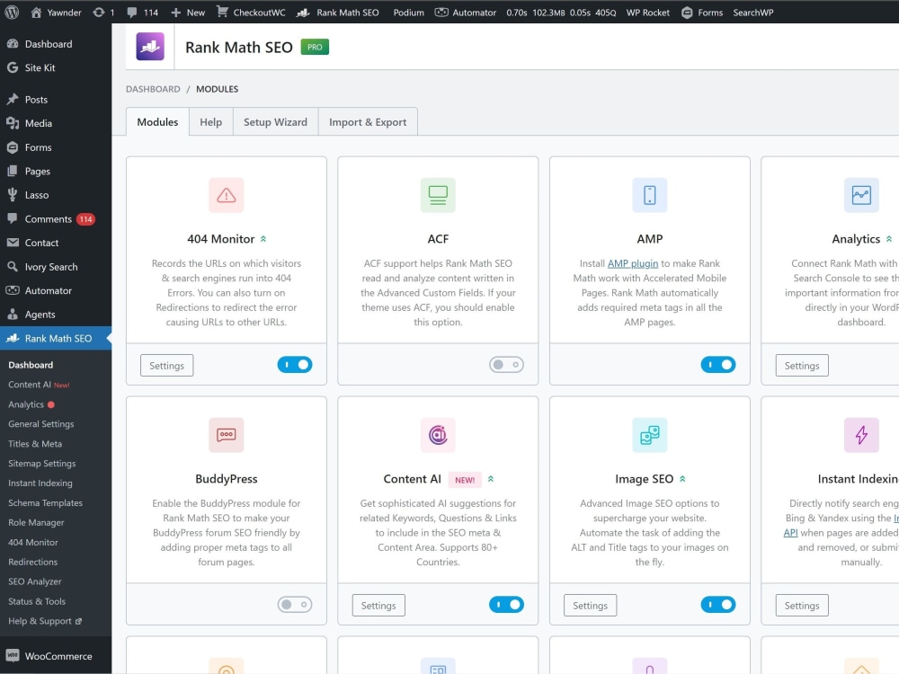Click the Dashboard gauge icon in sidebar
This screenshot has height=674, width=899.
(13, 43)
